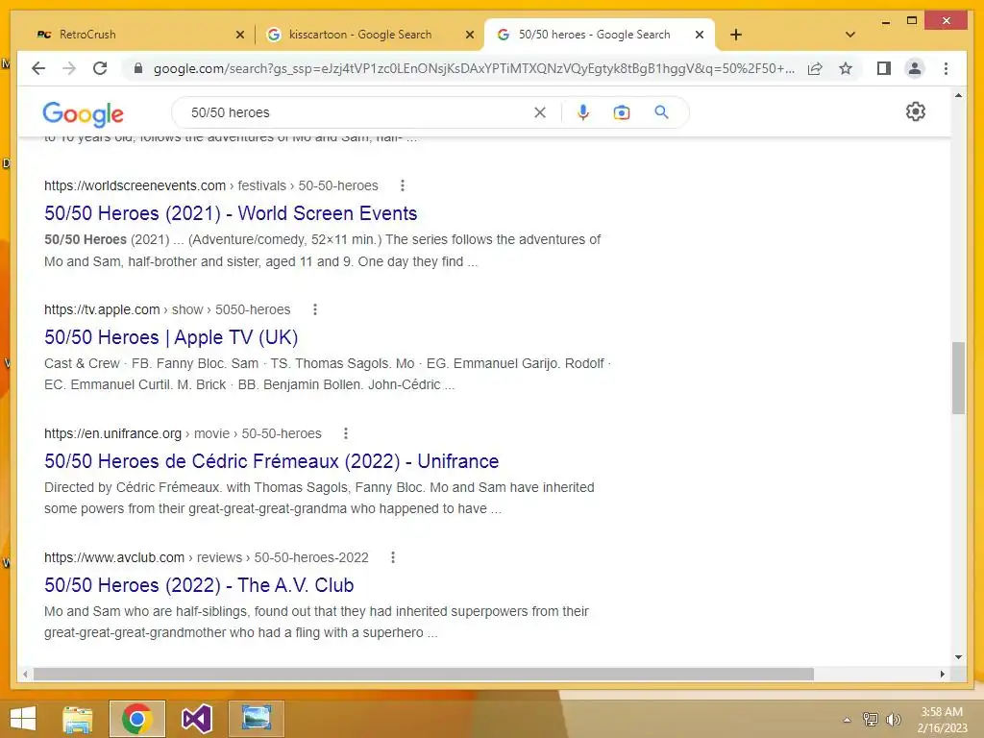
Task: Open more options for worldscreenevents result
Action: click(403, 185)
